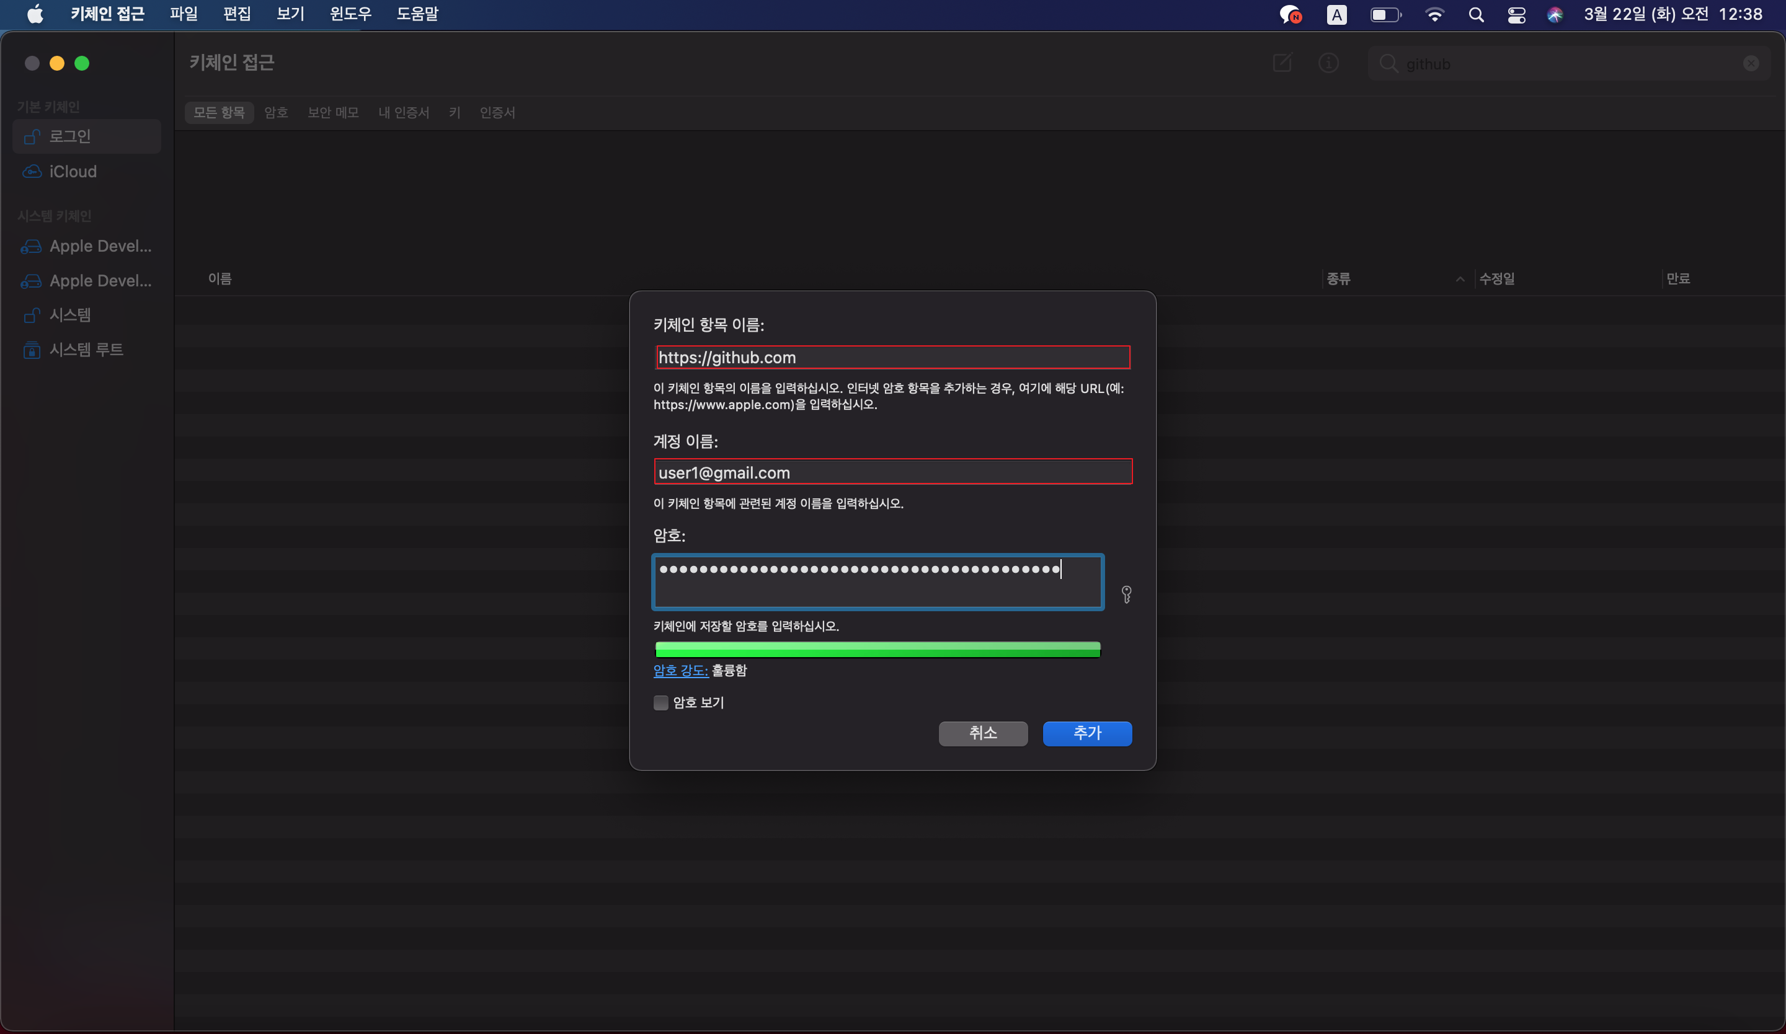Image resolution: width=1786 pixels, height=1034 pixels.
Task: Click the green password strength bar
Action: (877, 650)
